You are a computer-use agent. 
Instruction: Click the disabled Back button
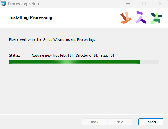pos(95,122)
